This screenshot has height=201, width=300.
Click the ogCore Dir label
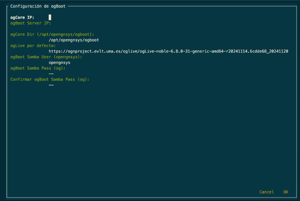[52, 35]
